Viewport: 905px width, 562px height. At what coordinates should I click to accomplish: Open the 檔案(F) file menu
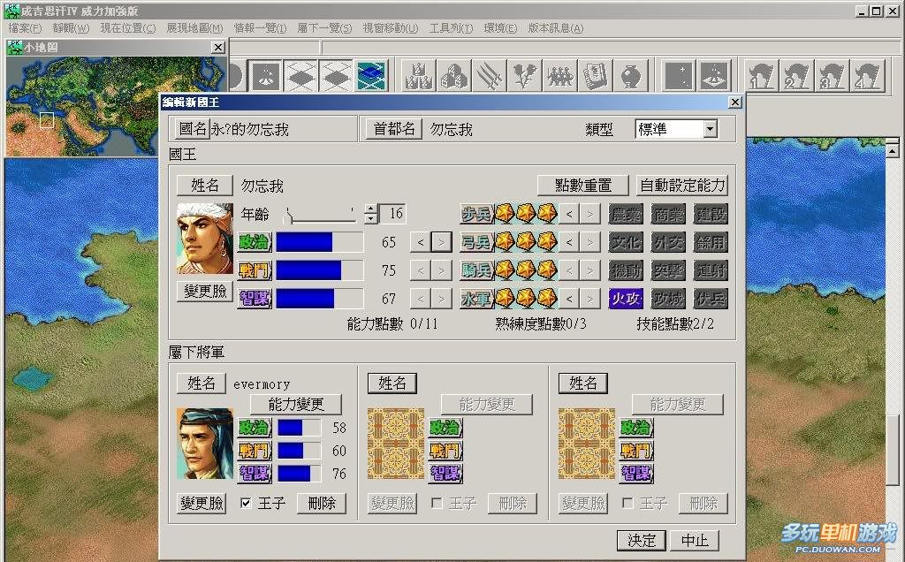pyautogui.click(x=25, y=27)
